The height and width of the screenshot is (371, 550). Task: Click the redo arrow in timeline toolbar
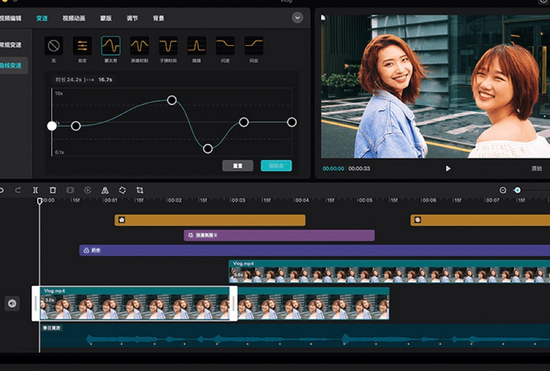click(18, 190)
